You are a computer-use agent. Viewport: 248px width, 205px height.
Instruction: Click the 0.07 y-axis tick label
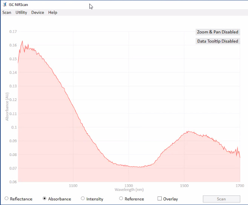click(13, 168)
